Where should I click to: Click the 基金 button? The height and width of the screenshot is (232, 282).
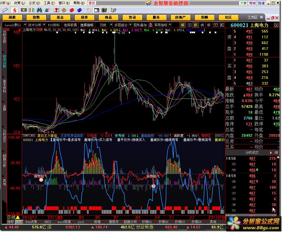(60, 17)
